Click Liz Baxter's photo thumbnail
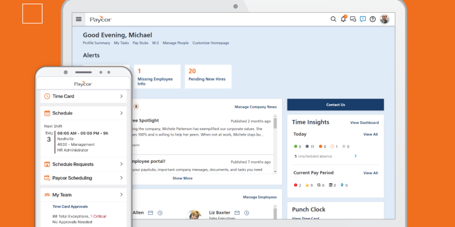This screenshot has height=227, width=455. tap(194, 215)
